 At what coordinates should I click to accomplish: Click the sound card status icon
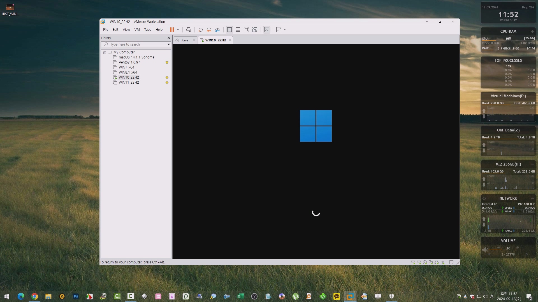[x=442, y=263]
